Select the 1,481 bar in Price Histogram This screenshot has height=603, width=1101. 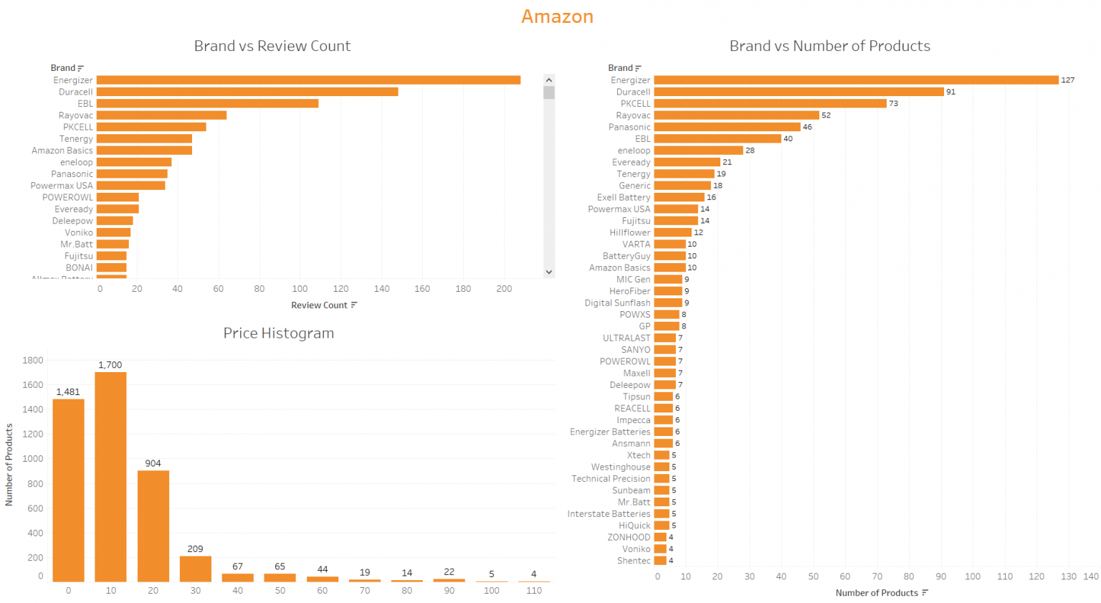click(68, 490)
